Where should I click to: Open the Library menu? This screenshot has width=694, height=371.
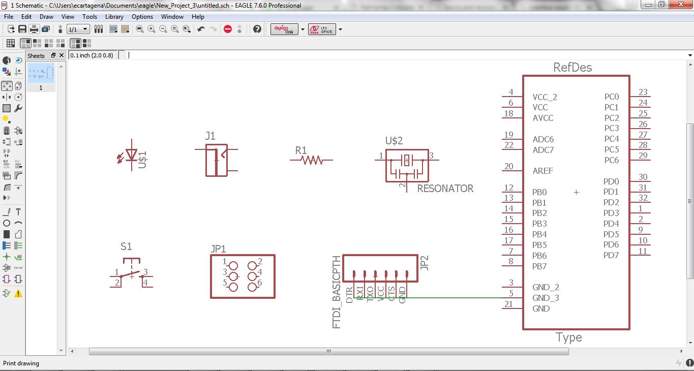coord(114,17)
